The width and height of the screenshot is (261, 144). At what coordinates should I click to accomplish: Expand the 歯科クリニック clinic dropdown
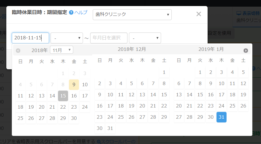(132, 15)
